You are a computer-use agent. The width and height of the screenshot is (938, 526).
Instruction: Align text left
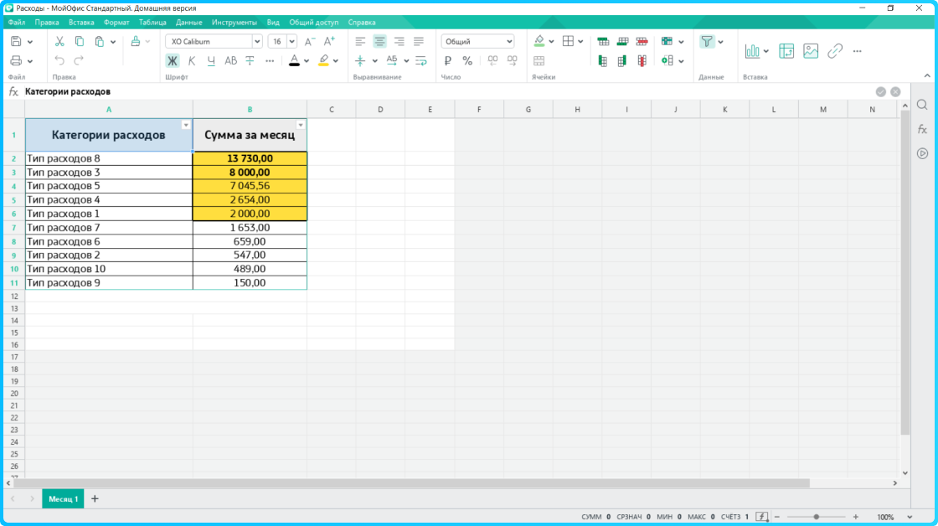pos(360,41)
